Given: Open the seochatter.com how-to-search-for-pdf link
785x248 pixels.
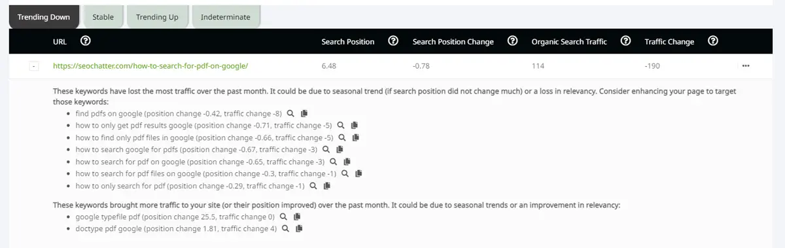Looking at the screenshot, I should point(150,66).
